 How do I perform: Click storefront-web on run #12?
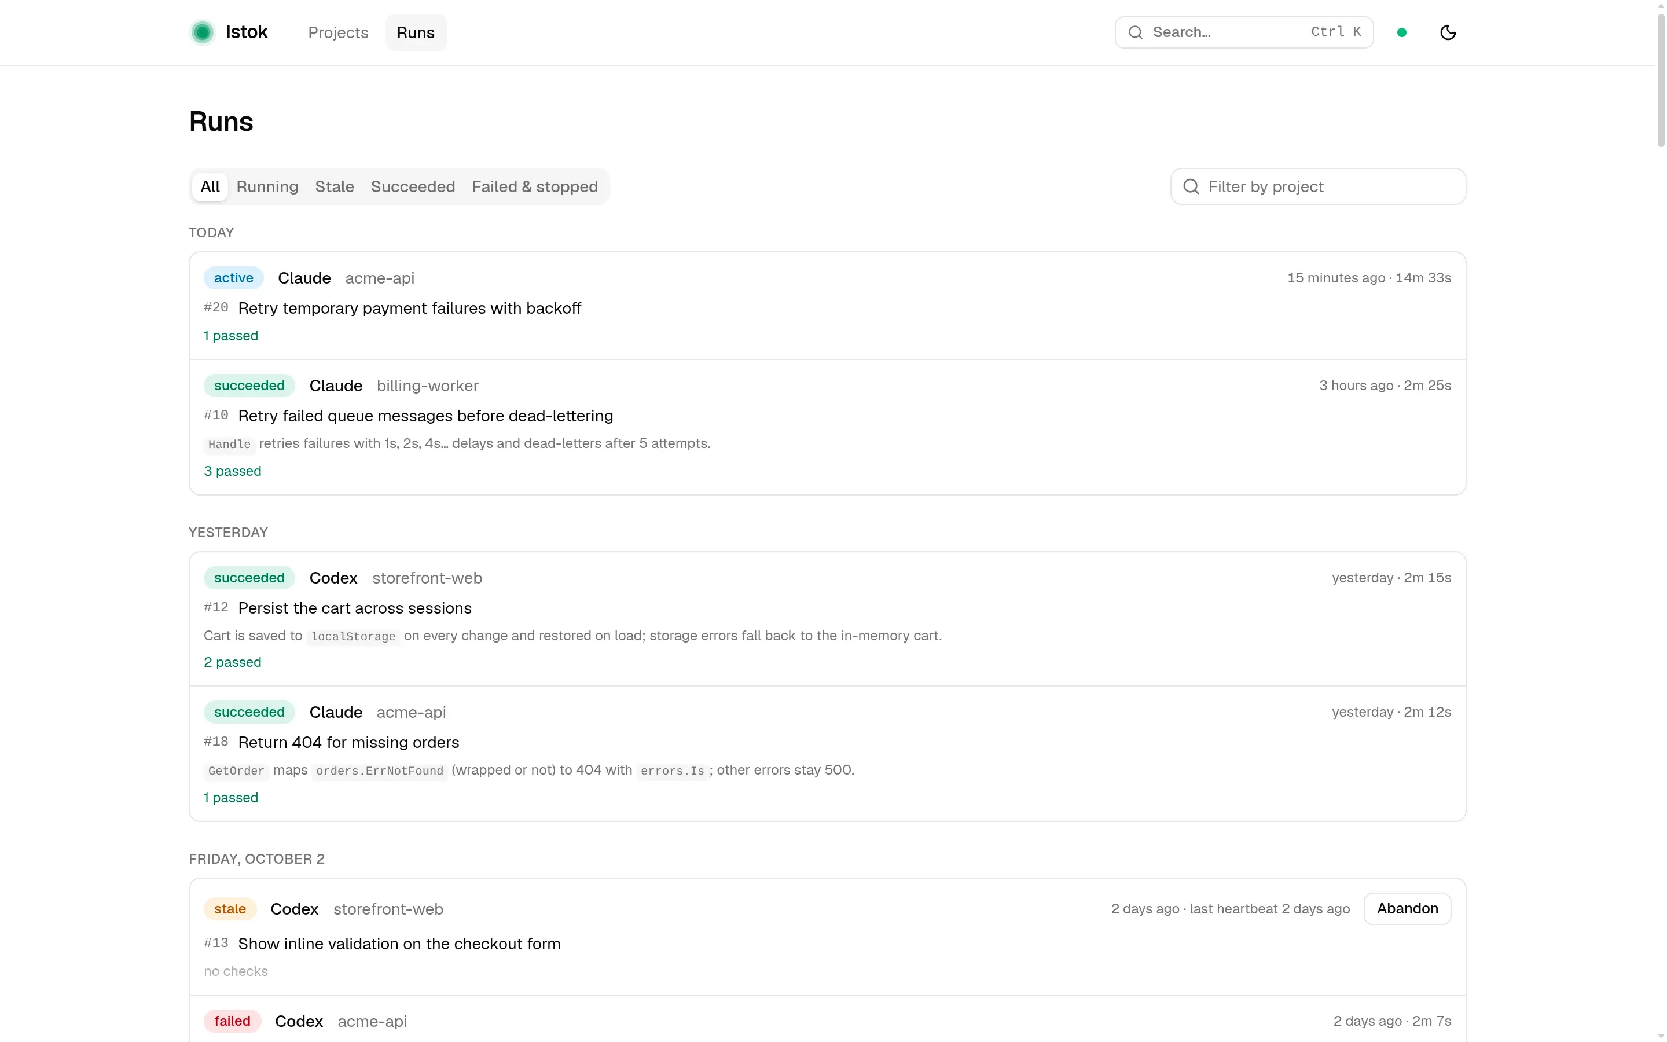[x=427, y=578]
